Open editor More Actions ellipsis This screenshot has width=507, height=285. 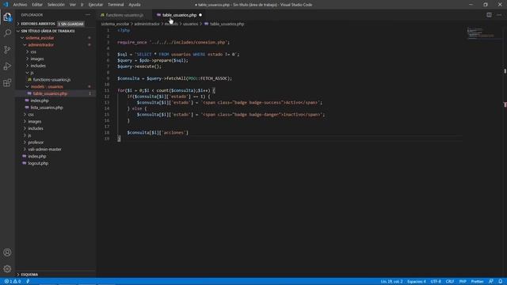point(499,15)
